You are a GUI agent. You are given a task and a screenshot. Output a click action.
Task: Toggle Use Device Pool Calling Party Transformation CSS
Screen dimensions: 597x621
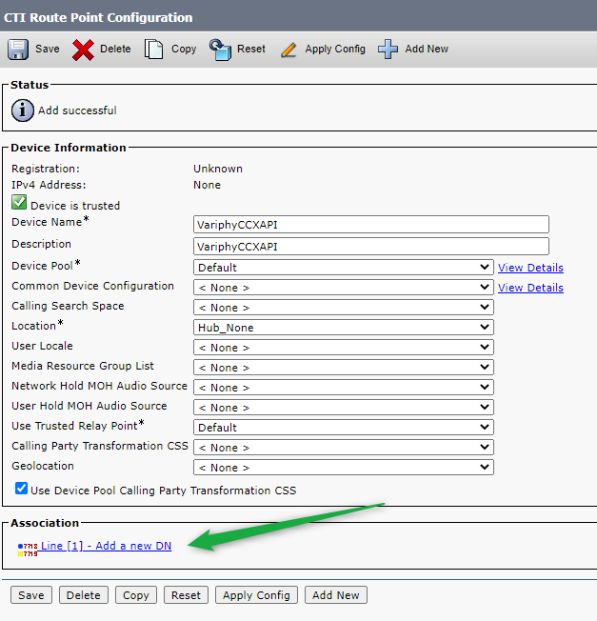point(21,489)
